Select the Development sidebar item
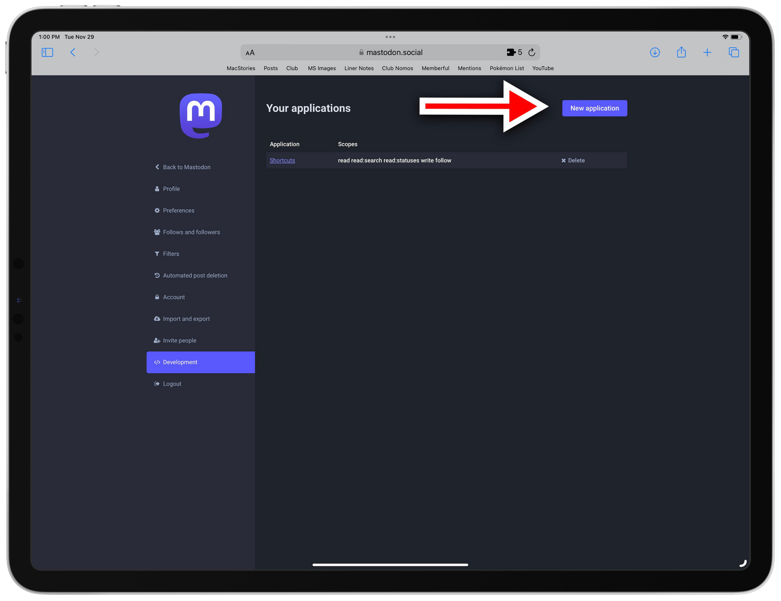This screenshot has width=781, height=601. [201, 362]
